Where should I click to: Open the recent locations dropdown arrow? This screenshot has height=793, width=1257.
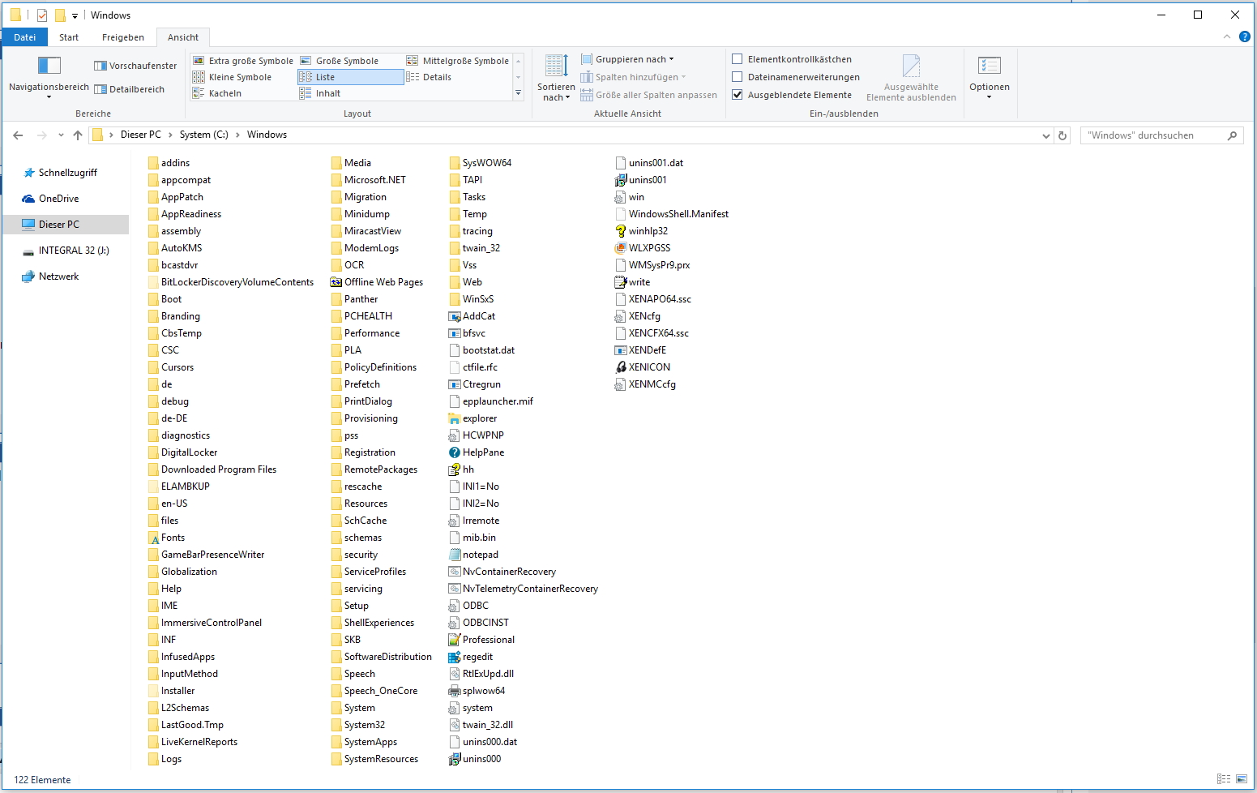coord(61,135)
